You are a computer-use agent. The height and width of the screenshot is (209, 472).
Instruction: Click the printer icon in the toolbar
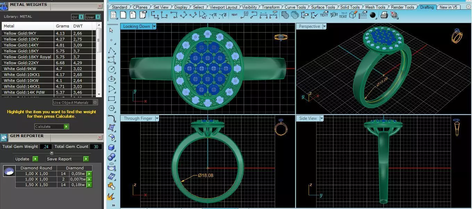click(384, 15)
